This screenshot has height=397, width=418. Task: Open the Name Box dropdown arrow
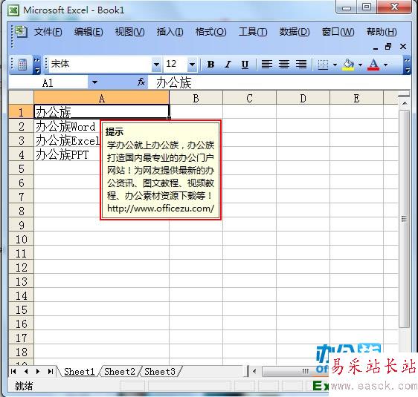pyautogui.click(x=94, y=82)
